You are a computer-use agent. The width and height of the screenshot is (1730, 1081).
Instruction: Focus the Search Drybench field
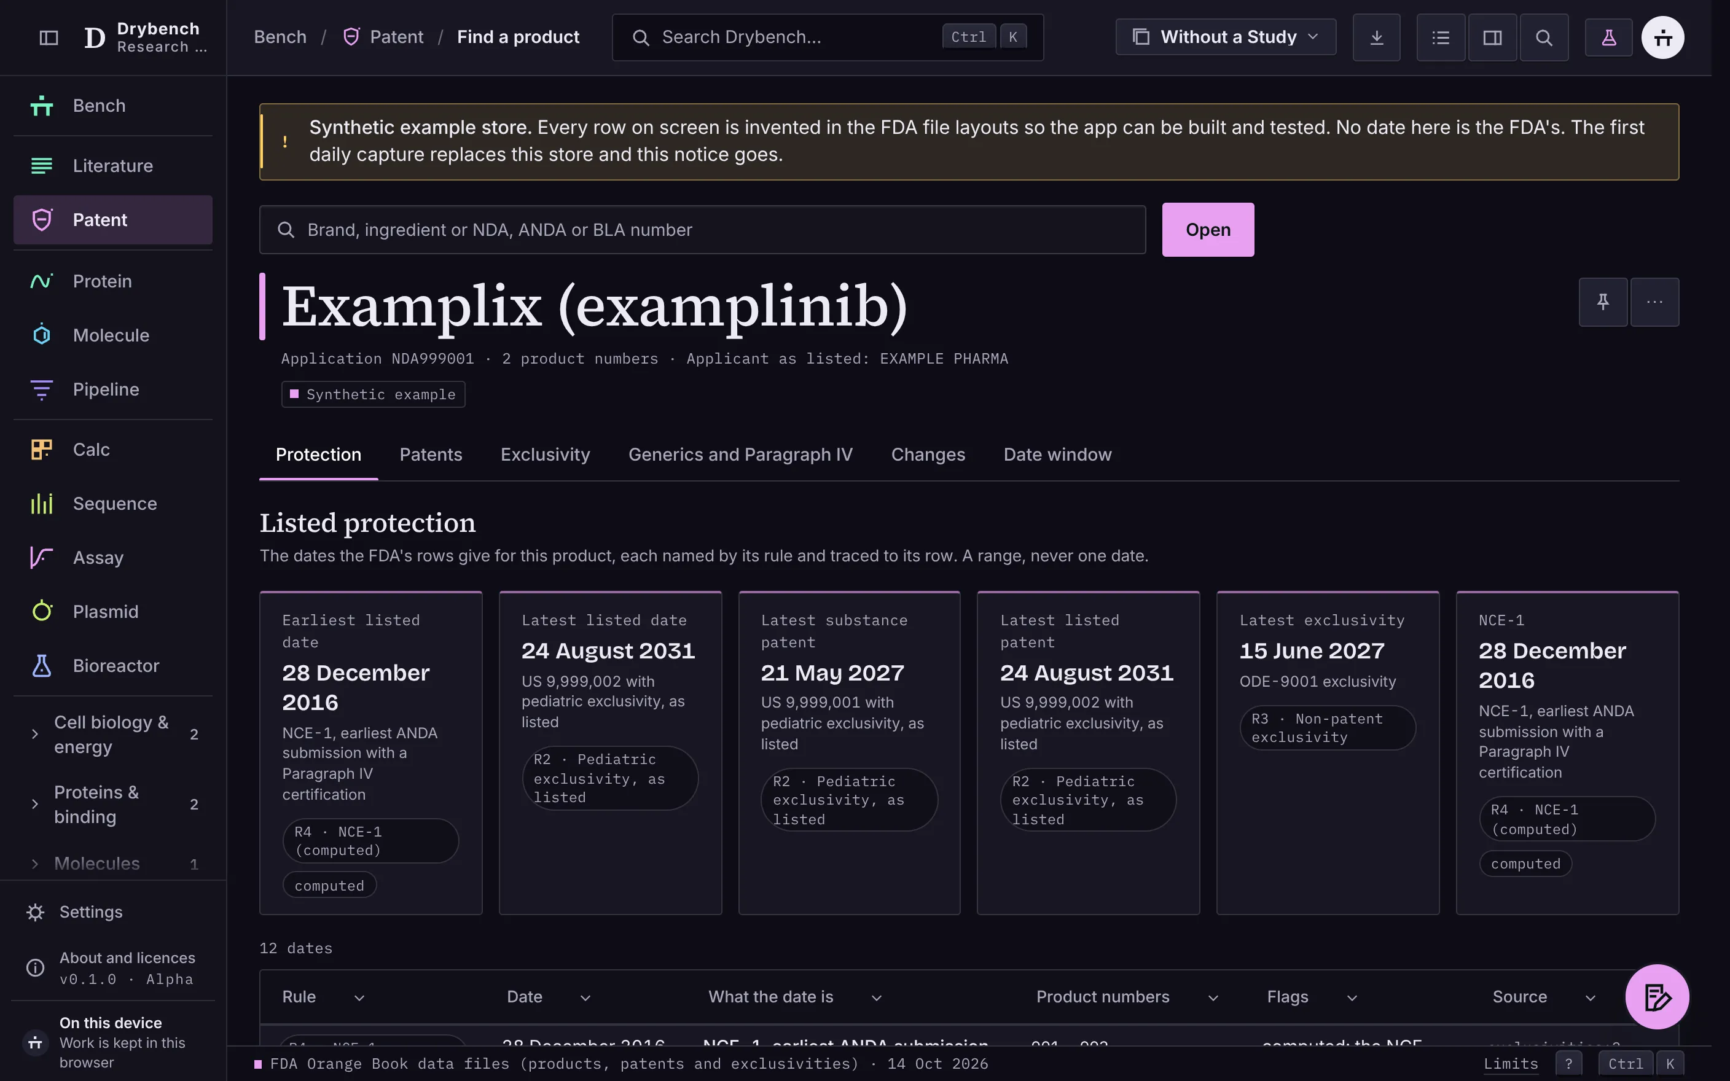pos(827,37)
